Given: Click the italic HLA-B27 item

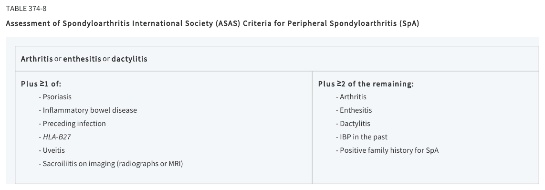Looking at the screenshot, I should (55, 137).
